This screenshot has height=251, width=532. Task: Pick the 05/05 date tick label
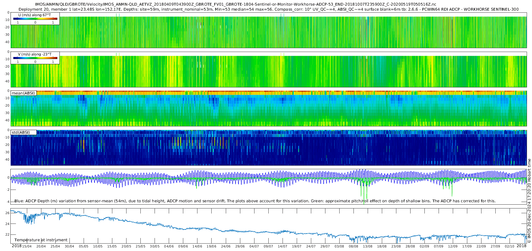click(x=83, y=246)
